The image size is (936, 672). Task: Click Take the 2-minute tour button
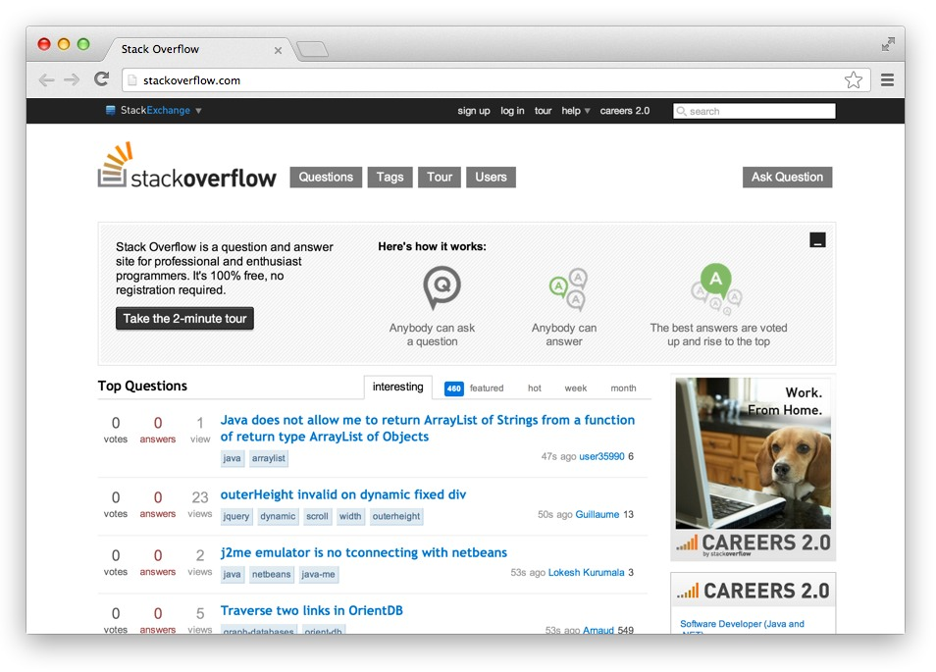[184, 318]
